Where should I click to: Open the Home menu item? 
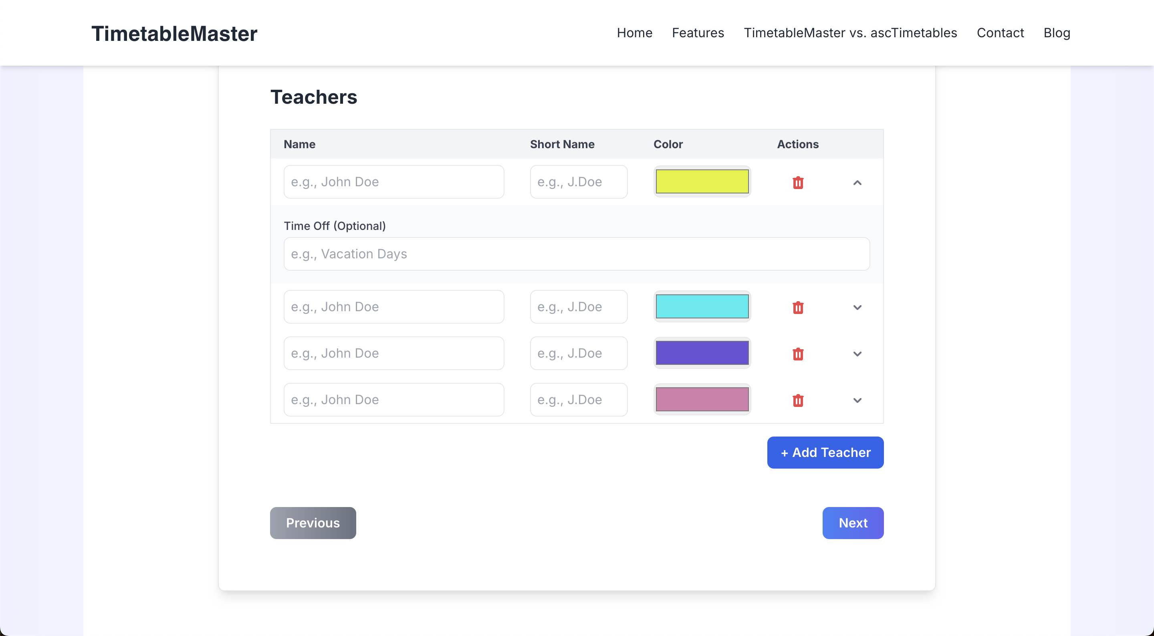point(634,32)
